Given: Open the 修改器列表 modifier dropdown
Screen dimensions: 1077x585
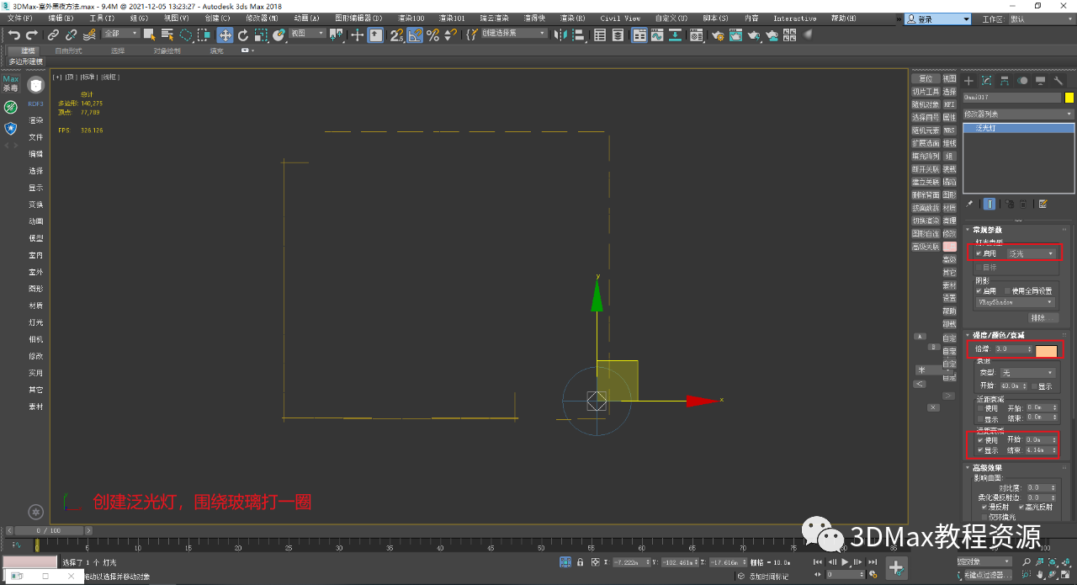Looking at the screenshot, I should [x=1018, y=113].
